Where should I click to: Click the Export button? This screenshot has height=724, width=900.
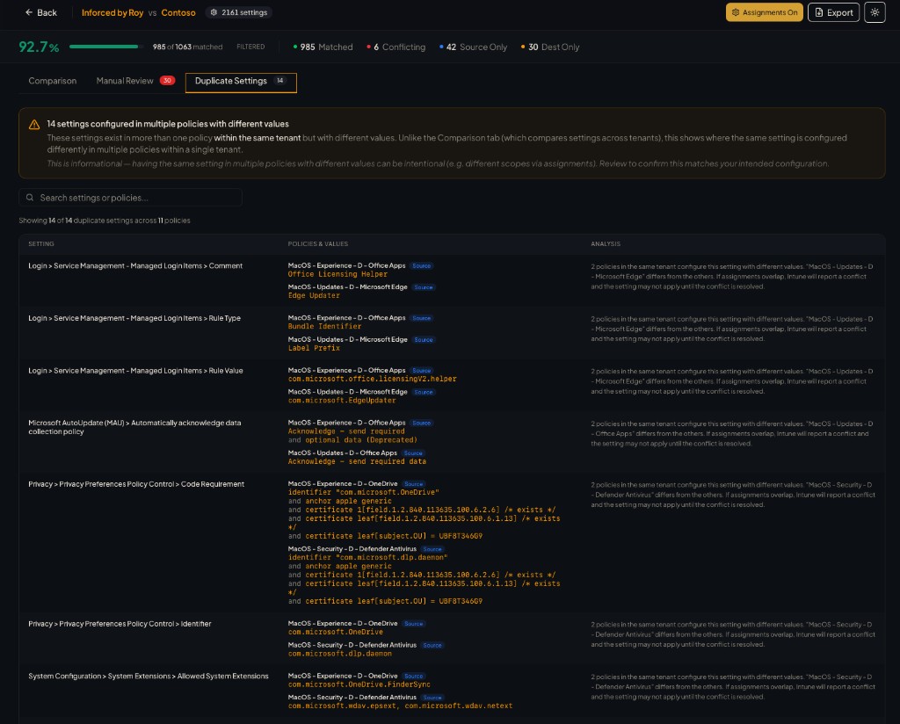(x=833, y=12)
